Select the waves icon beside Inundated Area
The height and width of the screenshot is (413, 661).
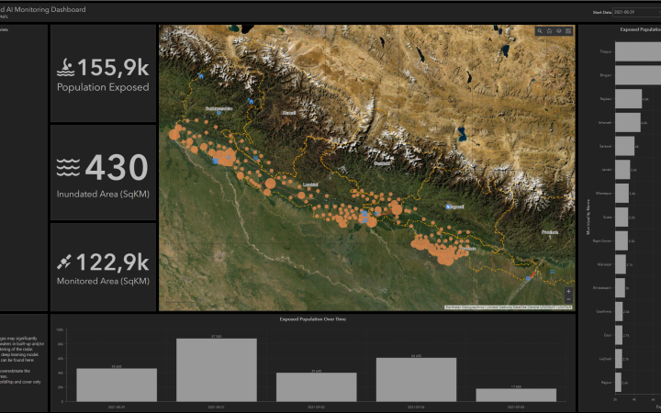tap(68, 167)
